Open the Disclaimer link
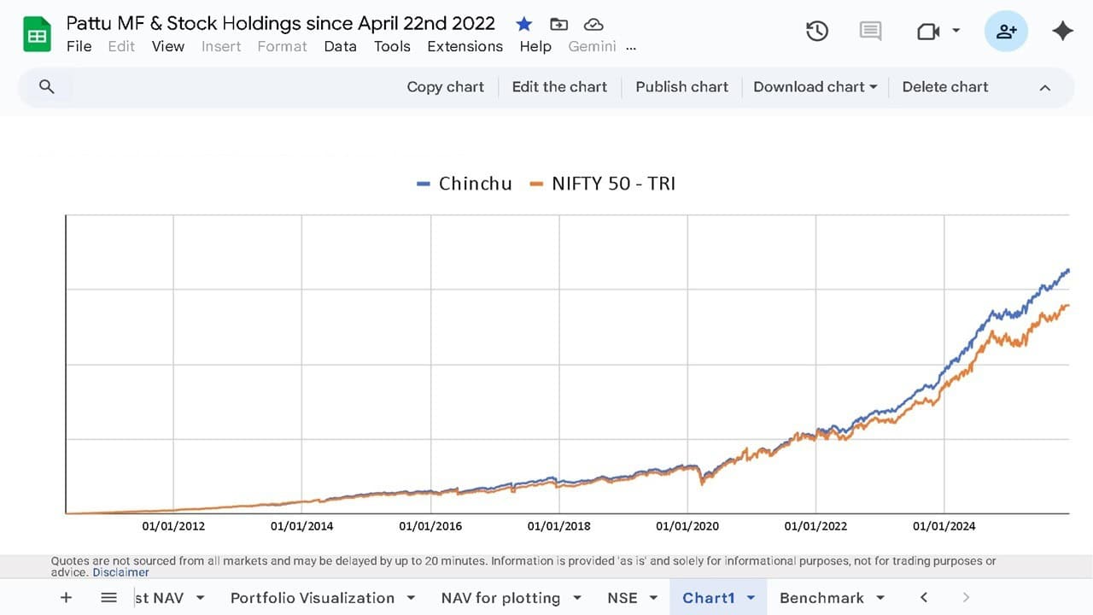1093x615 pixels. 120,572
